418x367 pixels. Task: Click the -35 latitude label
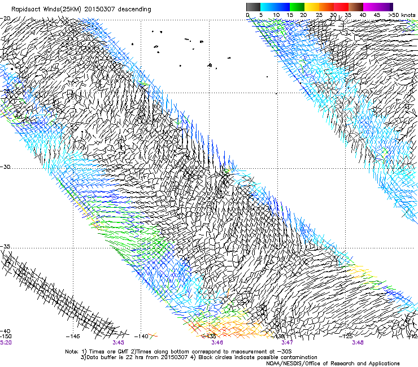point(5,246)
